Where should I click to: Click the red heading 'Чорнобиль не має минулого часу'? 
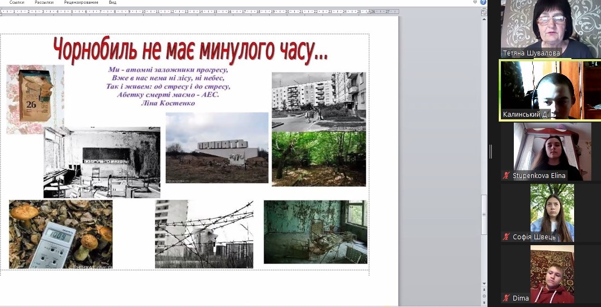coord(190,50)
